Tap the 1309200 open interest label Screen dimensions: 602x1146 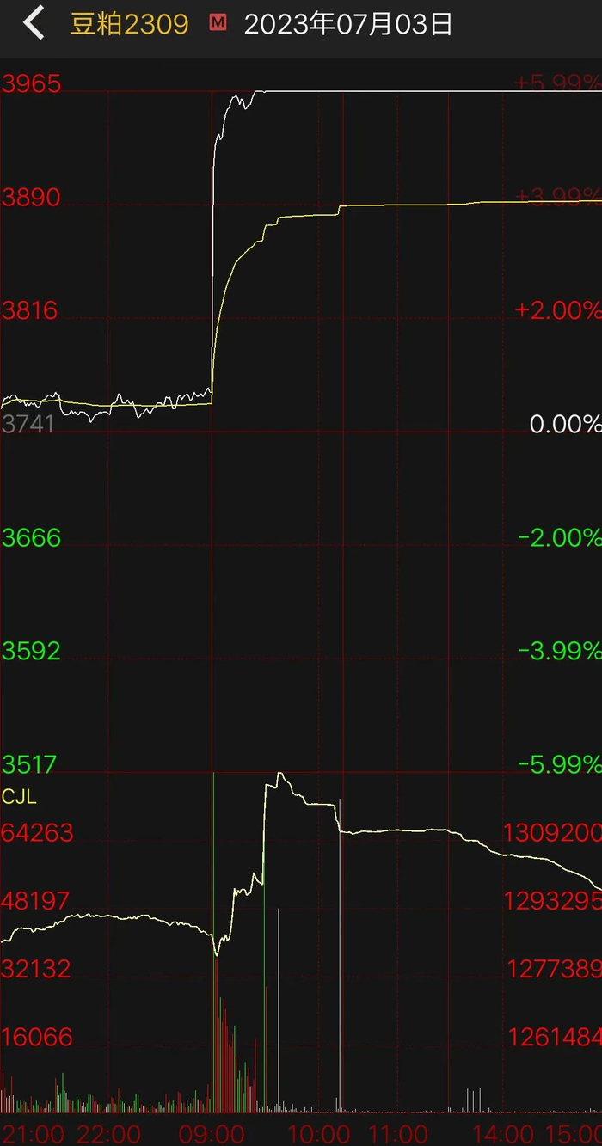click(551, 833)
